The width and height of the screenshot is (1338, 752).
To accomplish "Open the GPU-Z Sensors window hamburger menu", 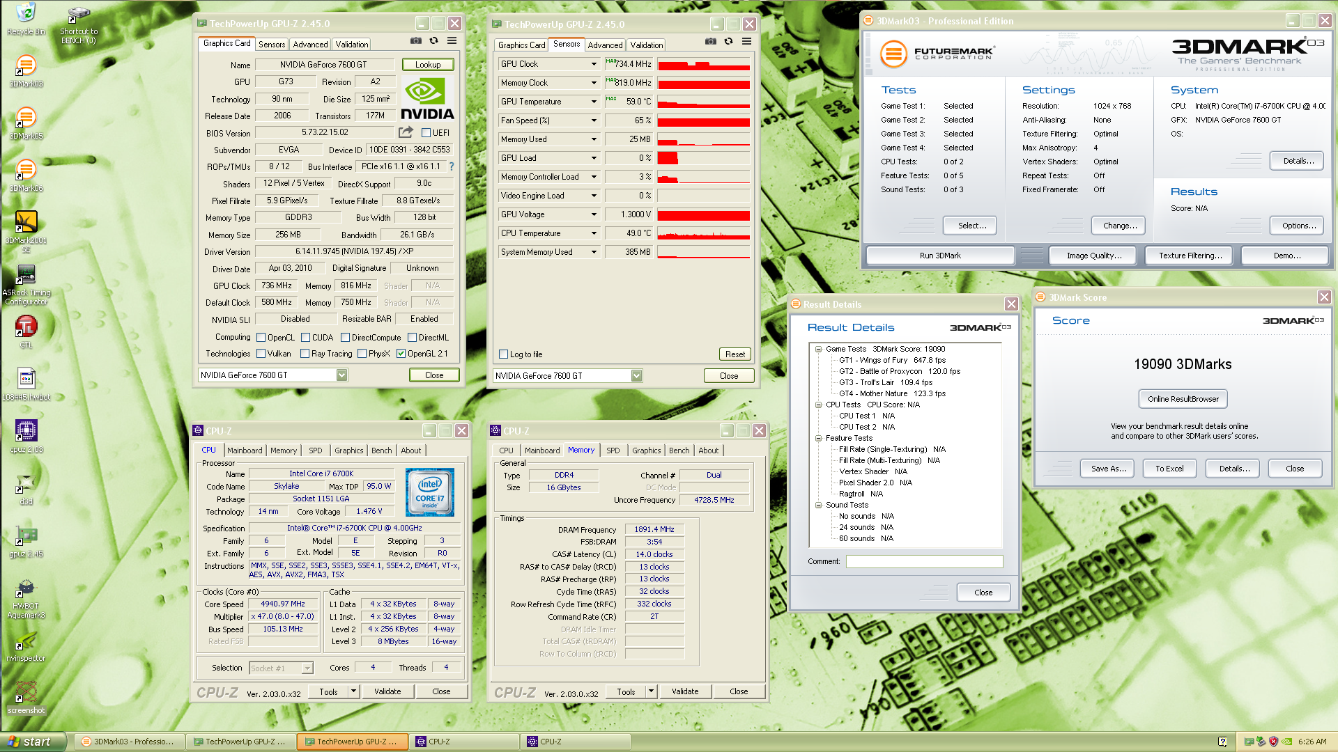I will coord(746,42).
